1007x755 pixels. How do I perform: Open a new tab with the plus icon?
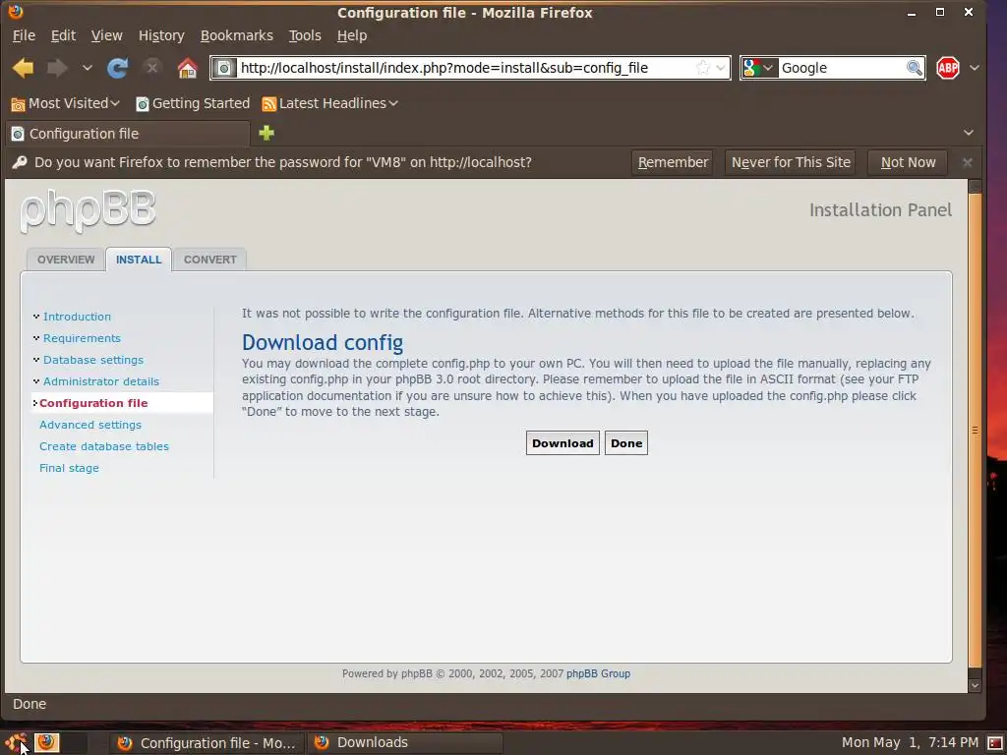267,133
